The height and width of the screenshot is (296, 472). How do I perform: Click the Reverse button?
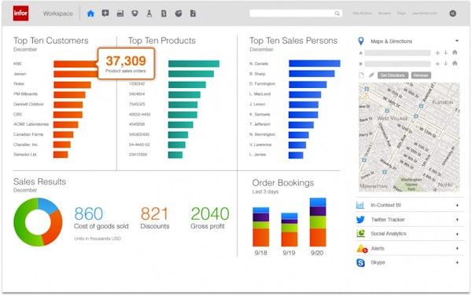tap(421, 75)
